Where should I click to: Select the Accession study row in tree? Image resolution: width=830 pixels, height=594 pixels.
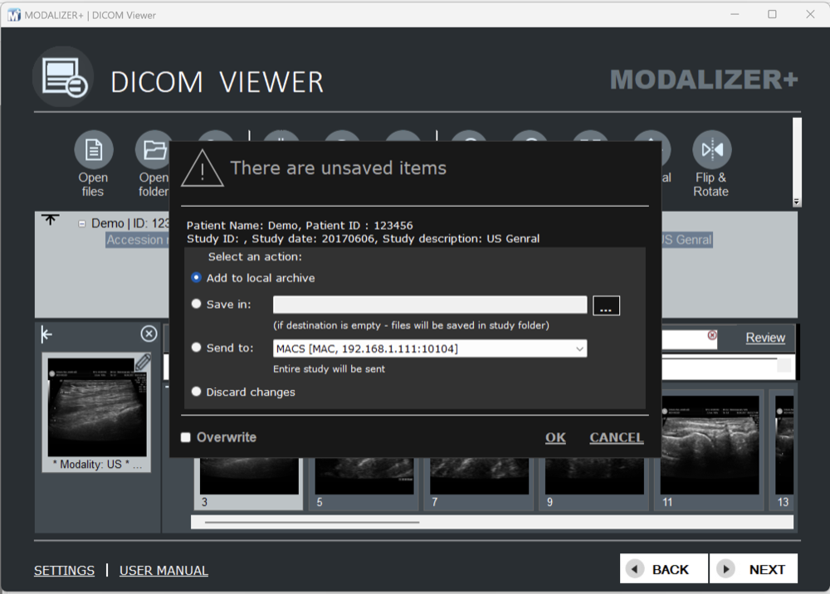pyautogui.click(x=138, y=240)
